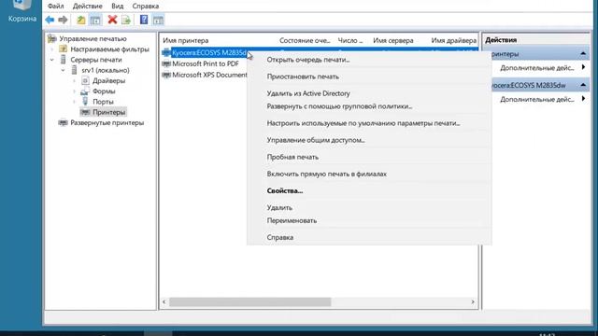Open the Корзина desktop icon

tap(22, 11)
